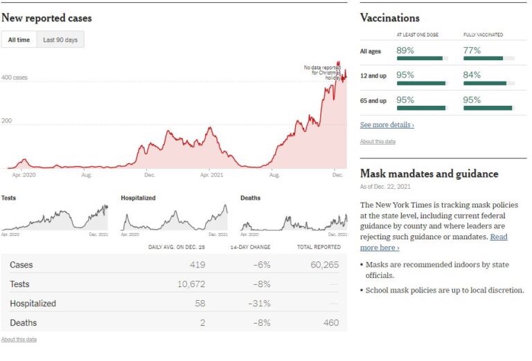This screenshot has height=361, width=532.
Task: Click About this data below the table
Action: point(19,340)
